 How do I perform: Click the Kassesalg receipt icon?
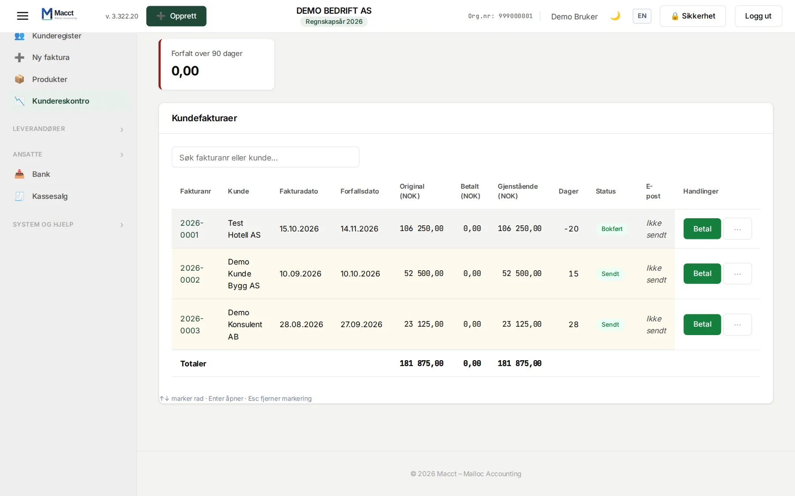coord(19,196)
